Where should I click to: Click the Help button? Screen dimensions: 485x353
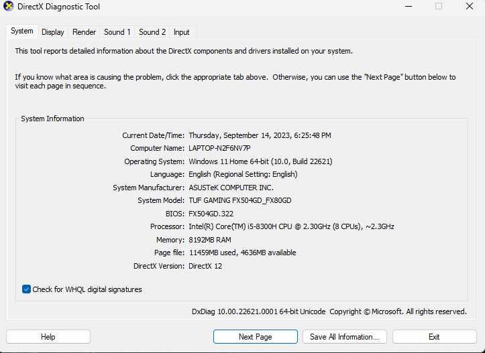(48, 337)
